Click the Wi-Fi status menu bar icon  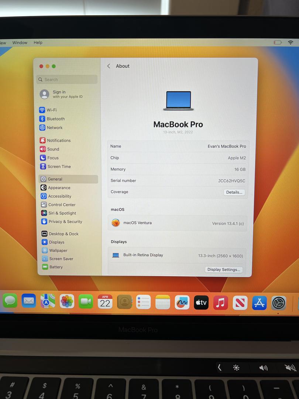coord(291,42)
